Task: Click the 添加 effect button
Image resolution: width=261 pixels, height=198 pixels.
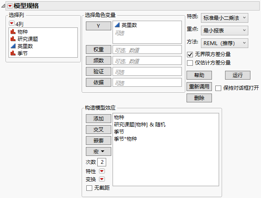Action: point(99,118)
